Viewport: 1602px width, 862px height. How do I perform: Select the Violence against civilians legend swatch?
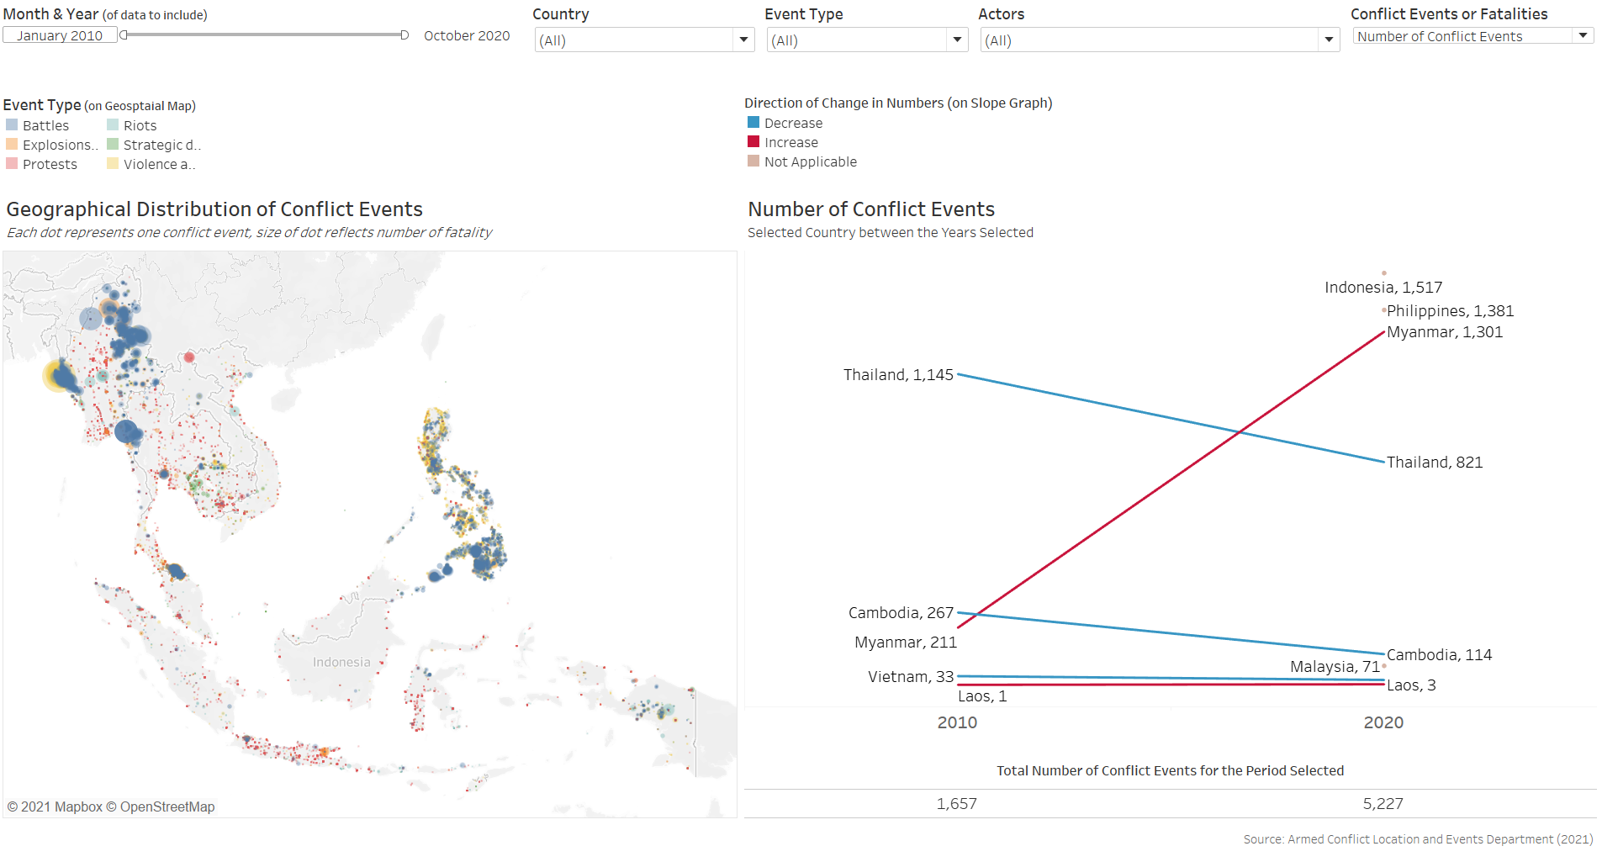(113, 164)
